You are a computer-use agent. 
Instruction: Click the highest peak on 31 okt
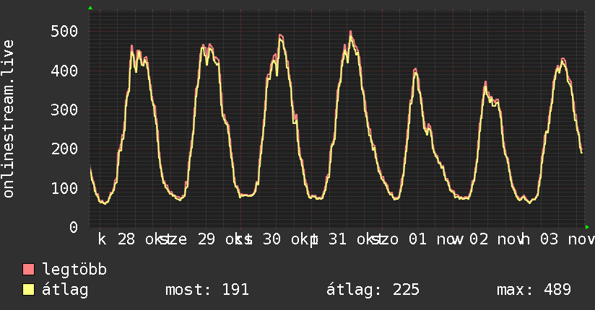click(351, 32)
